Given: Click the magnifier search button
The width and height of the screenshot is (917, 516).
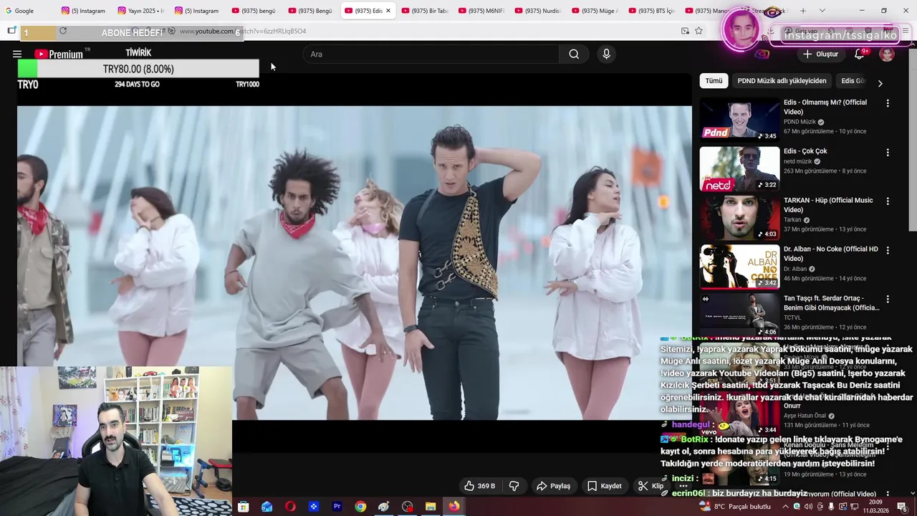Looking at the screenshot, I should pyautogui.click(x=574, y=54).
